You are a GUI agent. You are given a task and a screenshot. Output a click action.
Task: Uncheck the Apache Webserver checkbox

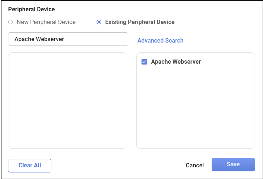[x=144, y=62]
